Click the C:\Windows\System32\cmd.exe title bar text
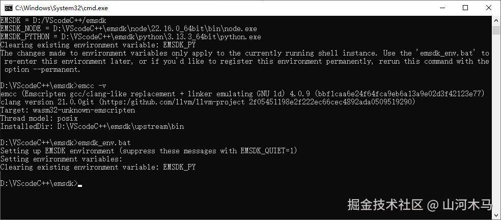The width and height of the screenshot is (501, 220). tap(62, 8)
